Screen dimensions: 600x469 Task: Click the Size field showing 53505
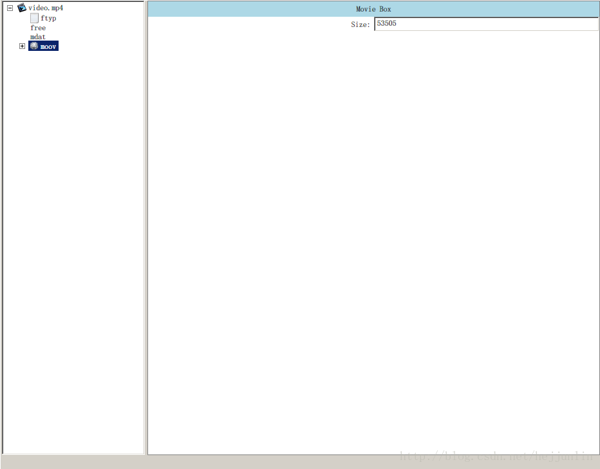tap(486, 24)
